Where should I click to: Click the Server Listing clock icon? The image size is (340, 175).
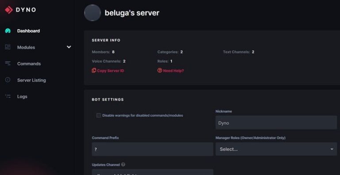(x=8, y=80)
